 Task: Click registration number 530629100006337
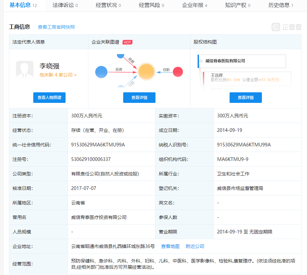91,159
